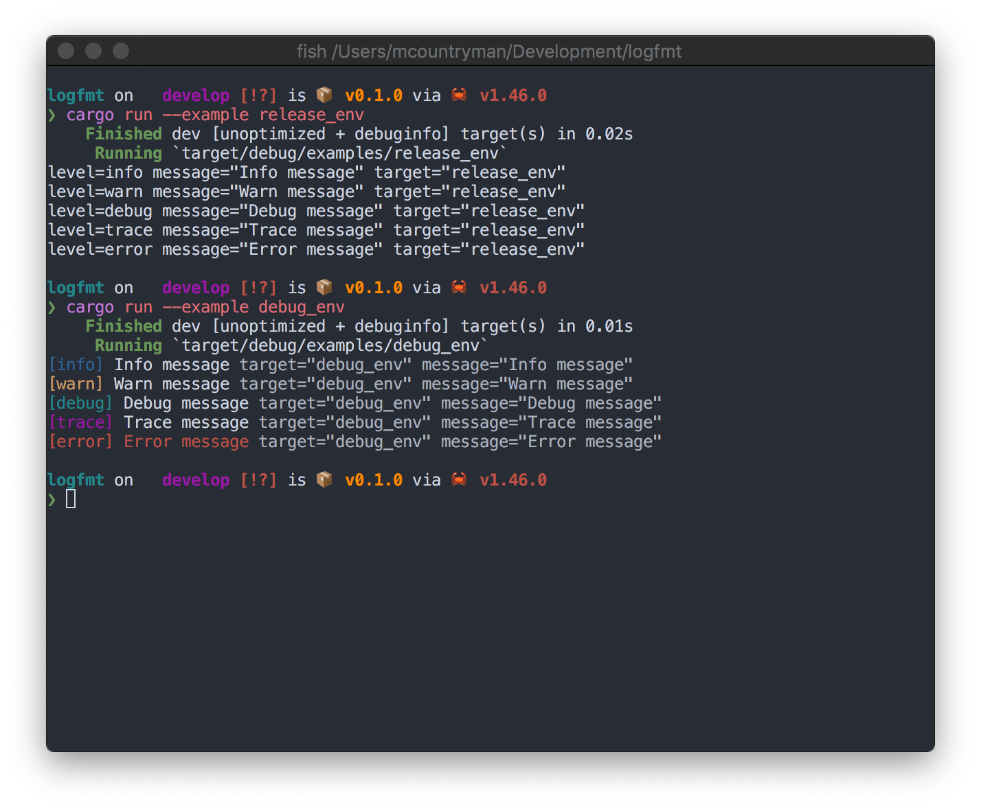
Task: Click 'message="Debug message"' in the debug_env output
Action: tap(551, 403)
